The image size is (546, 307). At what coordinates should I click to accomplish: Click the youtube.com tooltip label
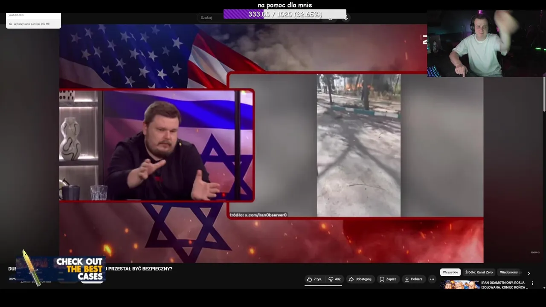[16, 15]
